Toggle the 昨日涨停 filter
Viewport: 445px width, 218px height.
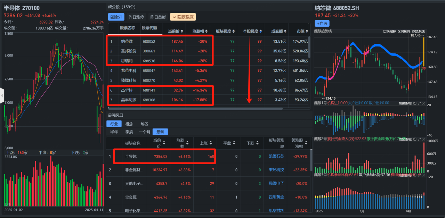136,17
